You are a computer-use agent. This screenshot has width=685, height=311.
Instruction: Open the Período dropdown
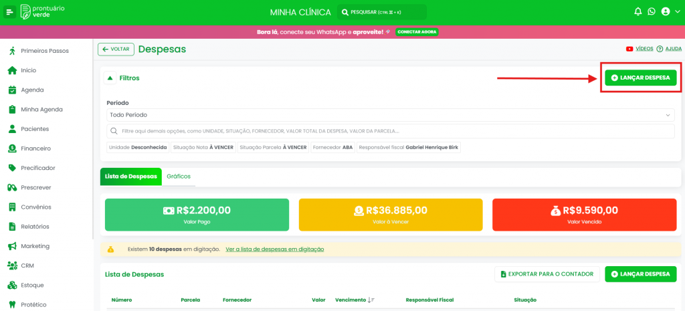click(x=391, y=115)
